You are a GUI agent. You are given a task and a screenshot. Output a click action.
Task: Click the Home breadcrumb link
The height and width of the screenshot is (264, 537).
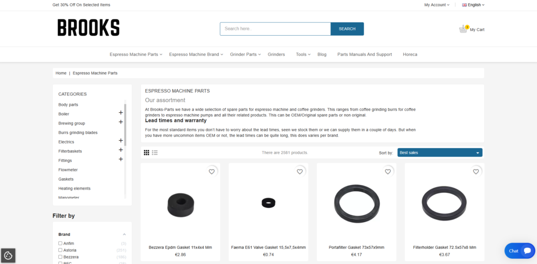61,73
